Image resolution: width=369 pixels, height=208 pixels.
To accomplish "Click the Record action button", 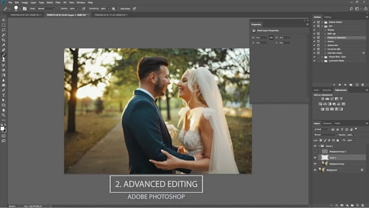I will 340,85.
